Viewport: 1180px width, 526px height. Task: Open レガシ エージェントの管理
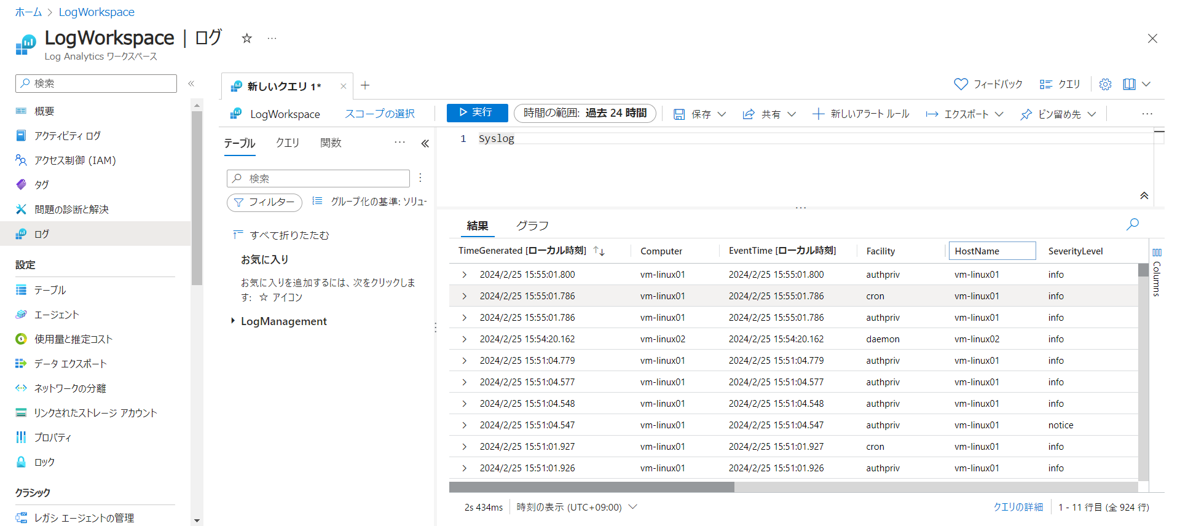[84, 518]
